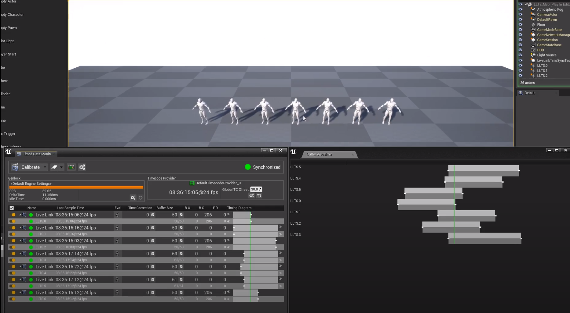This screenshot has height=313, width=570.
Task: Collapse the 08:36:16:03 Live Link row
Action: tap(20, 240)
